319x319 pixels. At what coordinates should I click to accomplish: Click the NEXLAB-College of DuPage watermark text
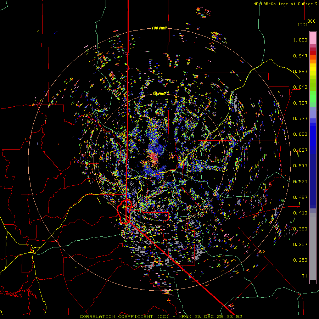click(x=285, y=4)
